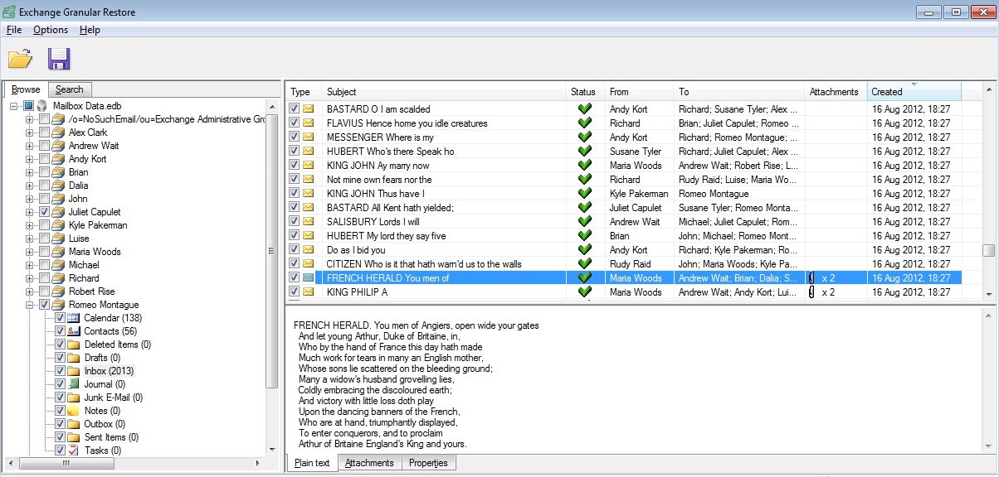Uncheck the Juliet Capulet mailbox checkbox

(44, 212)
